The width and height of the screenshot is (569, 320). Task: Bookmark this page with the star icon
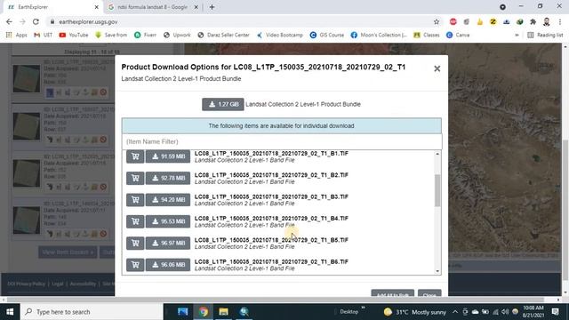click(437, 21)
